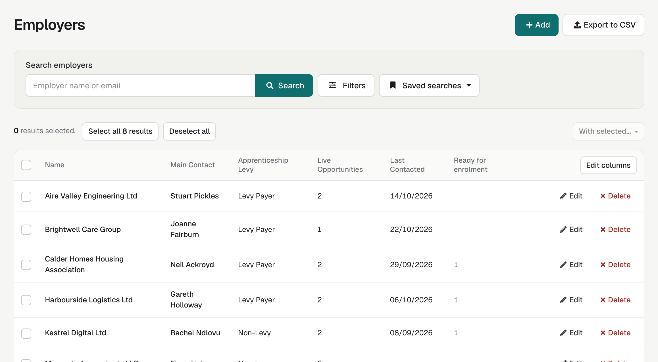The width and height of the screenshot is (658, 362).
Task: Edit Brightwell Care Group via pencil icon
Action: 571,229
